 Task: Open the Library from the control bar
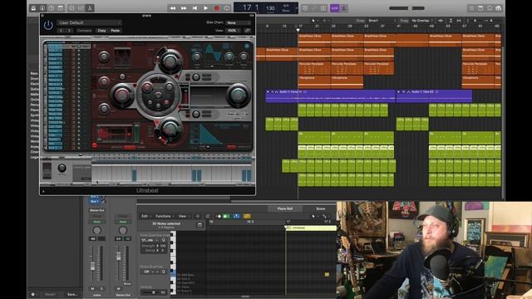coord(33,8)
